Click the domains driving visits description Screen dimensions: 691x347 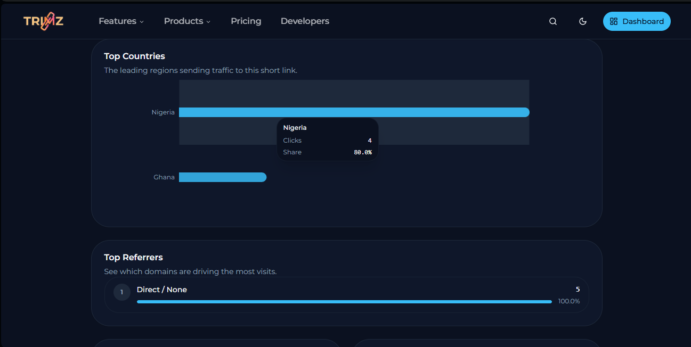(x=190, y=271)
